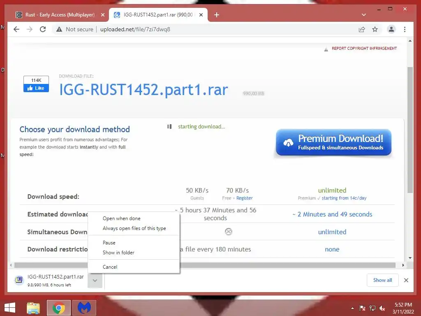Click the browser forward arrow
The width and height of the screenshot is (421, 316).
click(x=30, y=29)
